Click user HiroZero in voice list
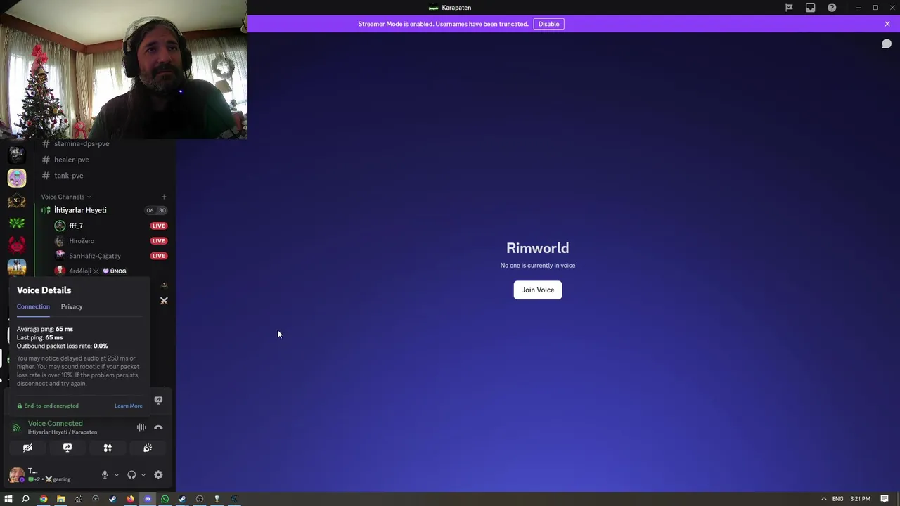 pyautogui.click(x=82, y=241)
